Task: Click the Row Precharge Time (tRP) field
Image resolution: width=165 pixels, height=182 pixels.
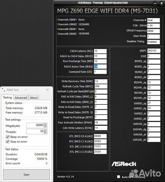Action: (100, 61)
